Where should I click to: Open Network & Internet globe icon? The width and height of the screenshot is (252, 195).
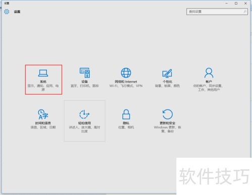(126, 73)
